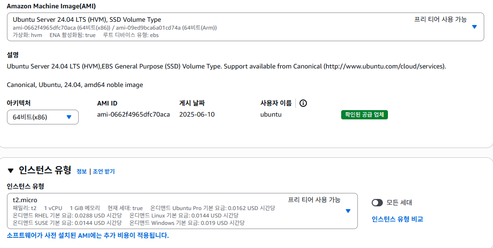Image resolution: width=493 pixels, height=248 pixels.
Task: Click the info icon beside 사용자 이름
Action: click(303, 103)
